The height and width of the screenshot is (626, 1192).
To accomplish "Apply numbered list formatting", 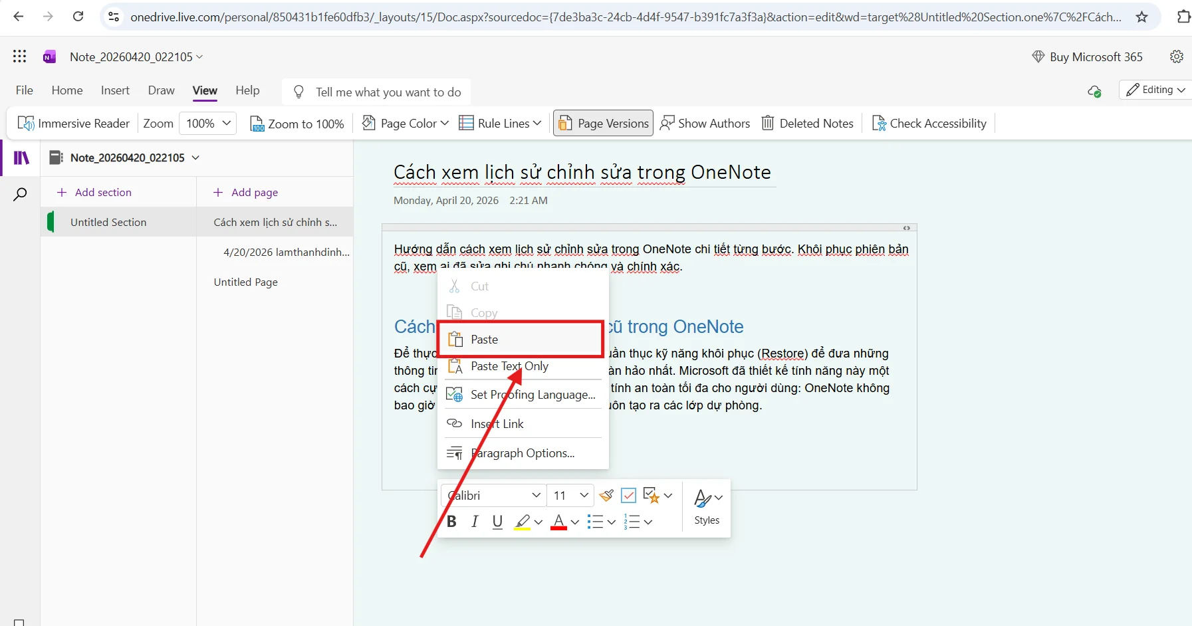I will (x=632, y=522).
